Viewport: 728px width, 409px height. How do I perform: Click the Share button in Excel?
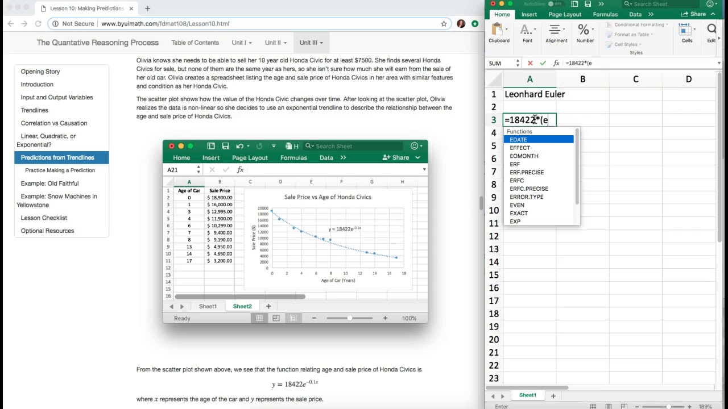click(694, 14)
